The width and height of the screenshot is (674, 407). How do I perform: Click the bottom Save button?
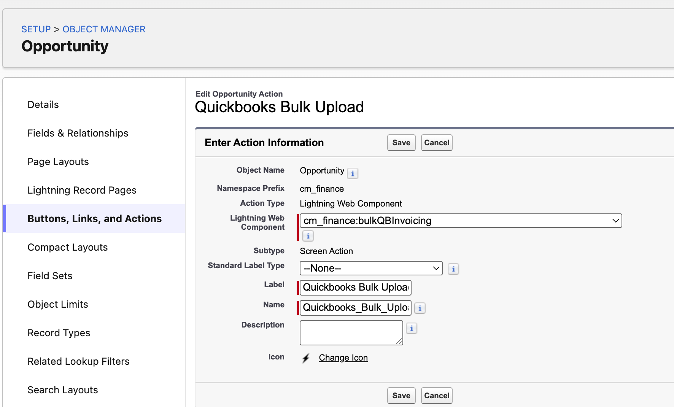[401, 396]
